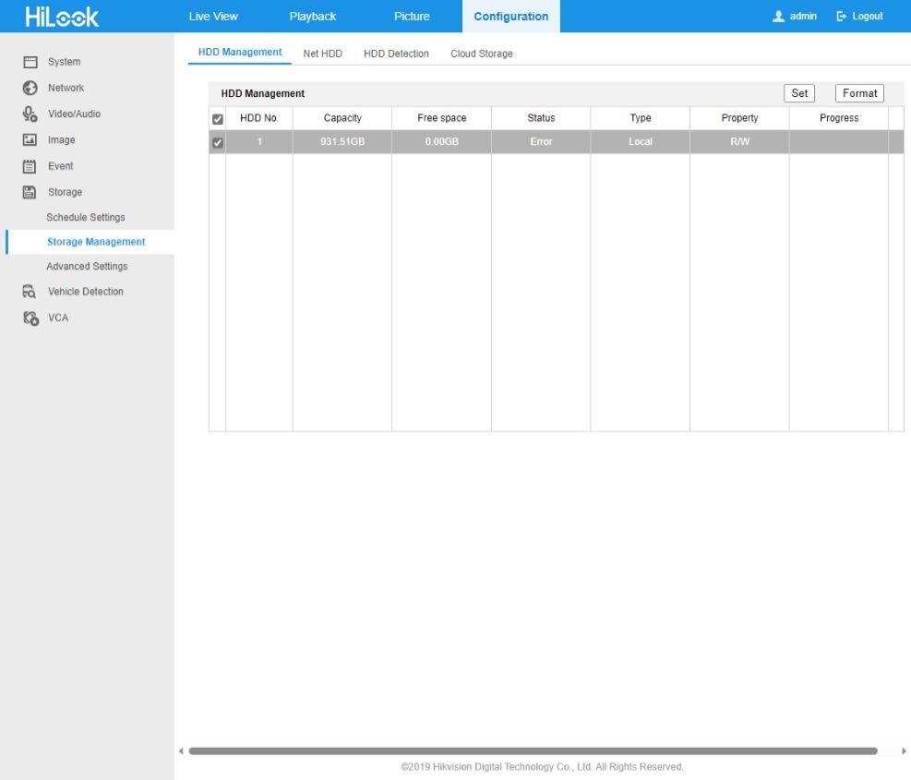Click the Image picture icon
Image resolution: width=911 pixels, height=780 pixels.
tap(30, 140)
